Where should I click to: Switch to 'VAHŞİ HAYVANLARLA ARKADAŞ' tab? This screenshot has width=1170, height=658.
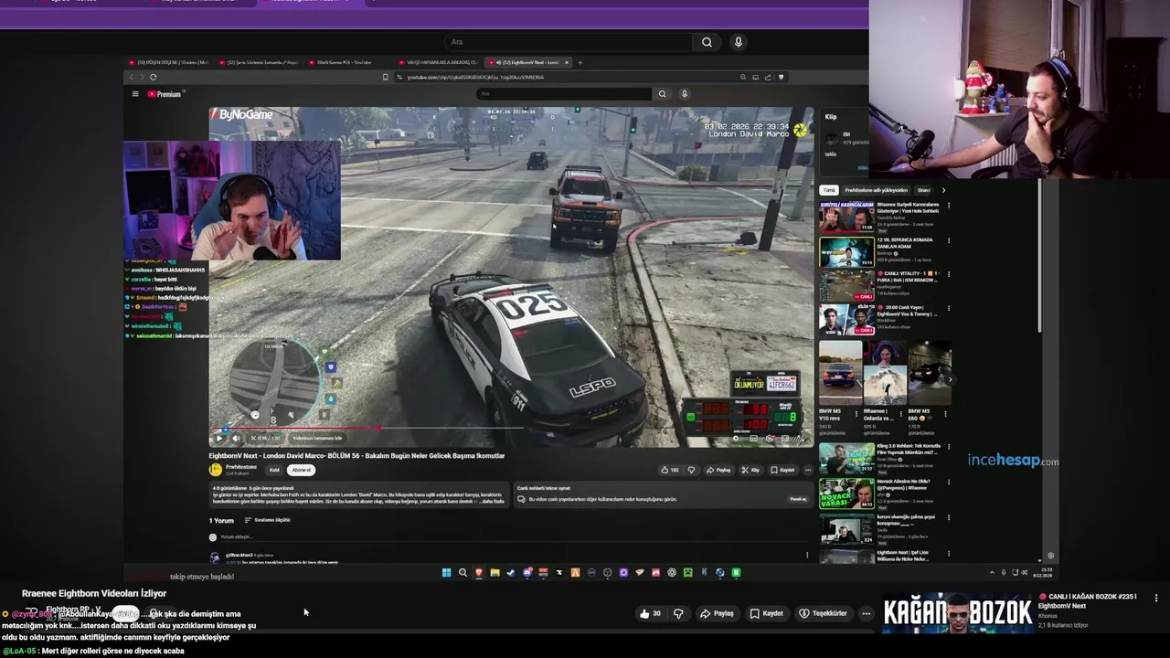tap(437, 62)
